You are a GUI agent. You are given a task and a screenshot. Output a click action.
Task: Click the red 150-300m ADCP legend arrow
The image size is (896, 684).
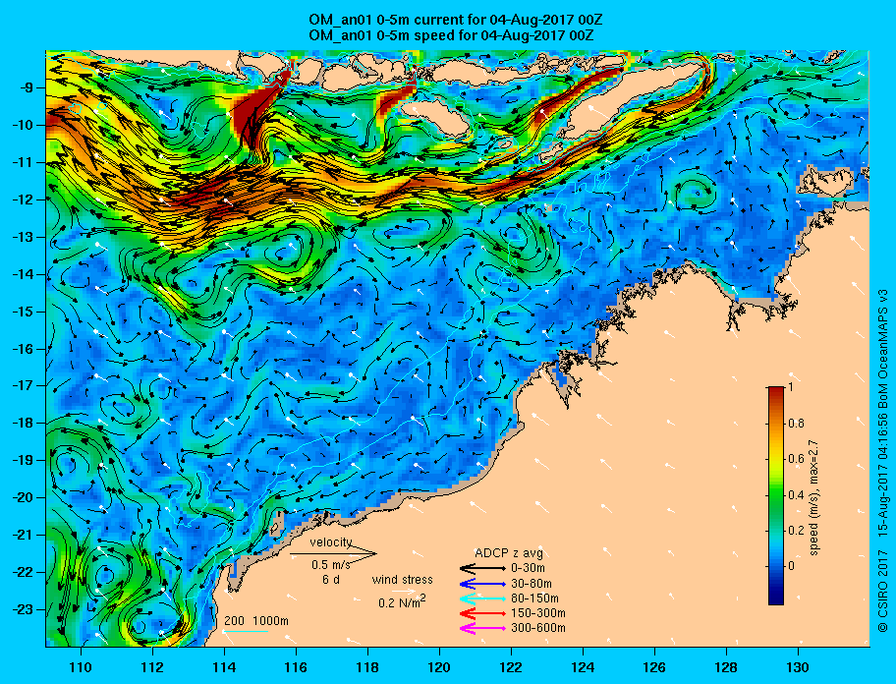click(x=482, y=613)
